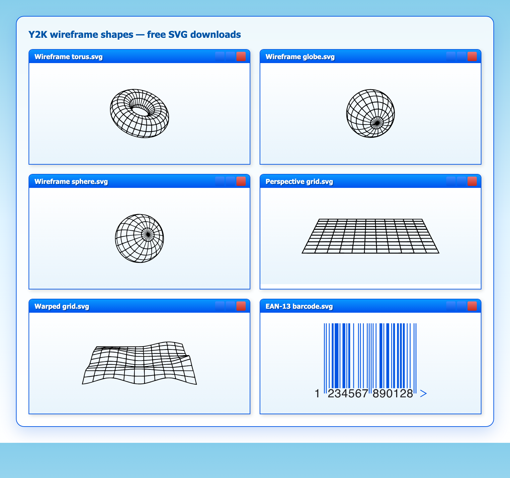Open the warped grid image
The height and width of the screenshot is (478, 510).
pos(139,363)
